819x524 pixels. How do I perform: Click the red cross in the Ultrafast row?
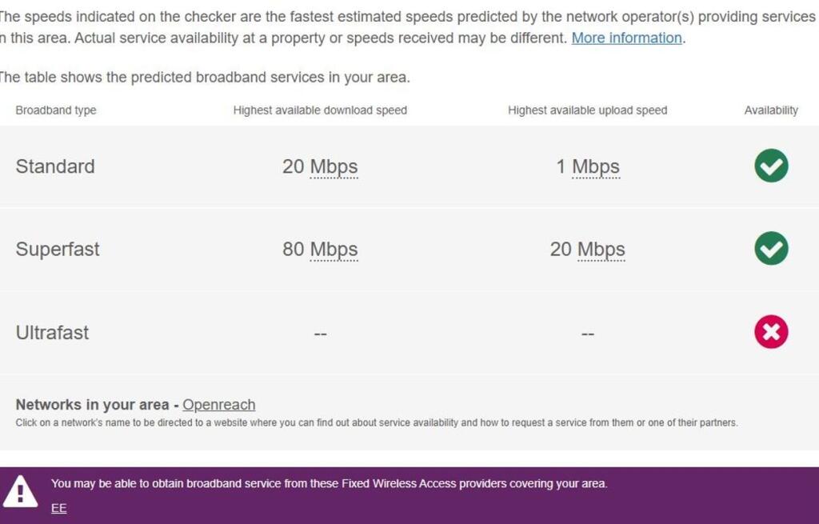[x=771, y=332]
